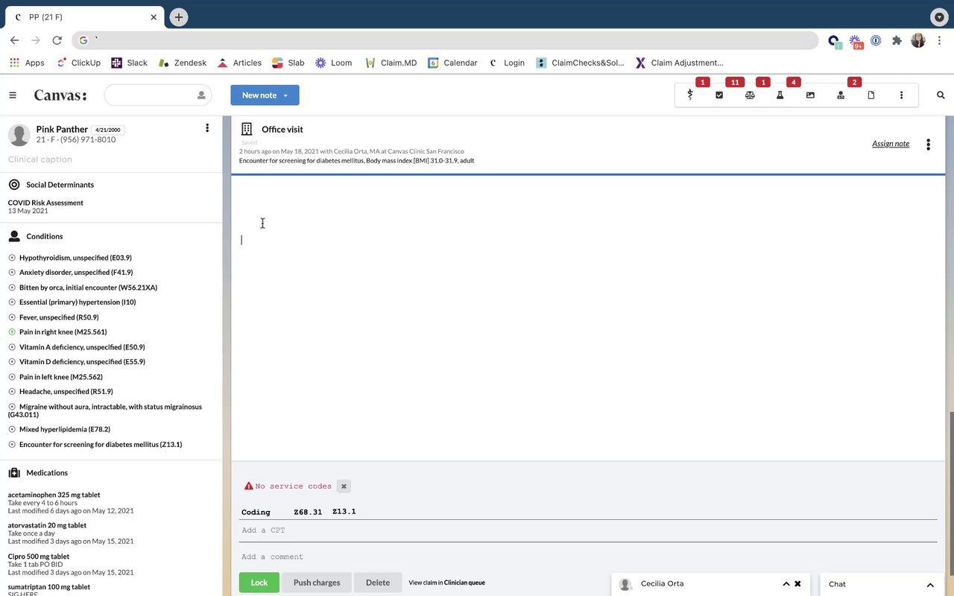954x596 pixels.
Task: Expand the Cecilia Orta chat window
Action: pyautogui.click(x=786, y=584)
